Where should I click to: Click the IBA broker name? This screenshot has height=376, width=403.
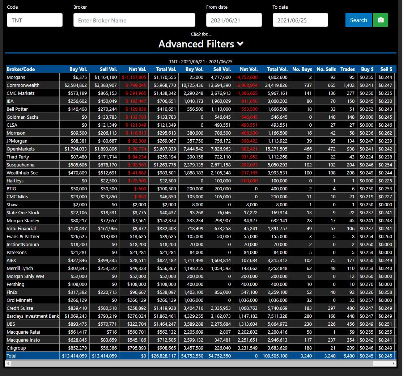[x=10, y=101]
